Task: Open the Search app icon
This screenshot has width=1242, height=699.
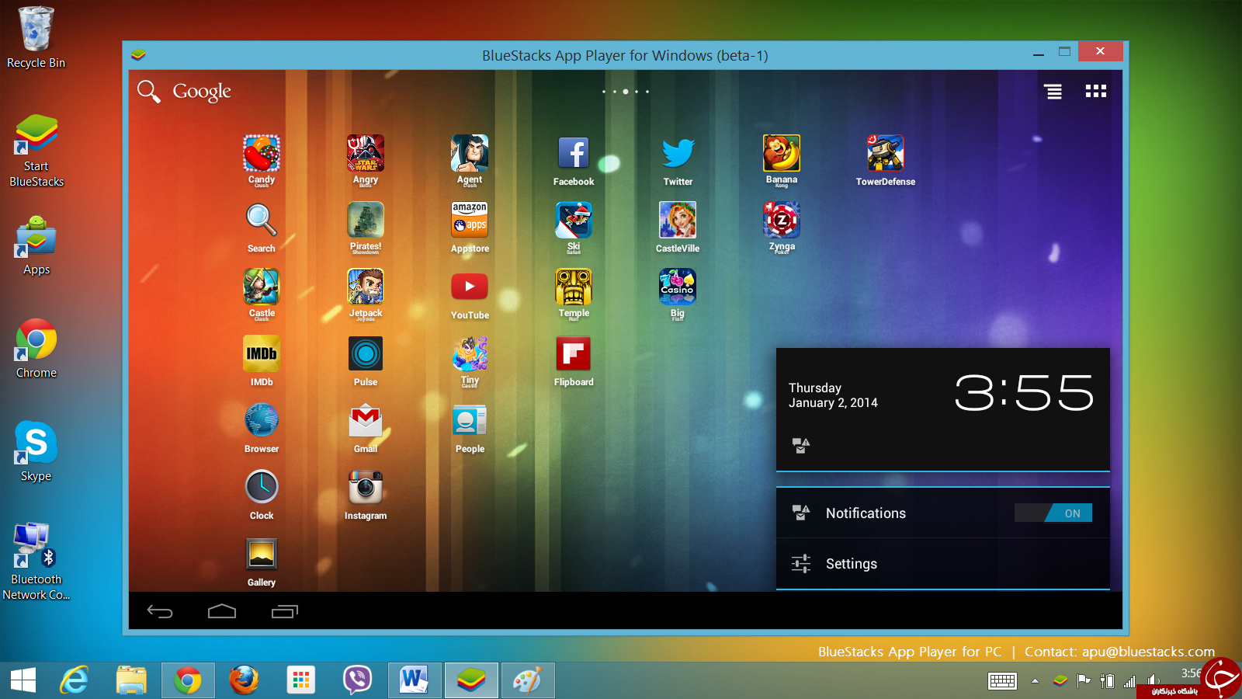Action: tap(262, 221)
